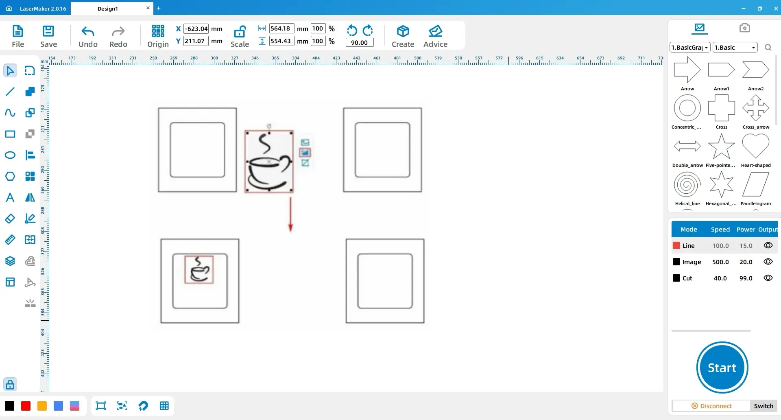Screen dimensions: 781x420
Task: Click the Undo button
Action: click(x=88, y=37)
